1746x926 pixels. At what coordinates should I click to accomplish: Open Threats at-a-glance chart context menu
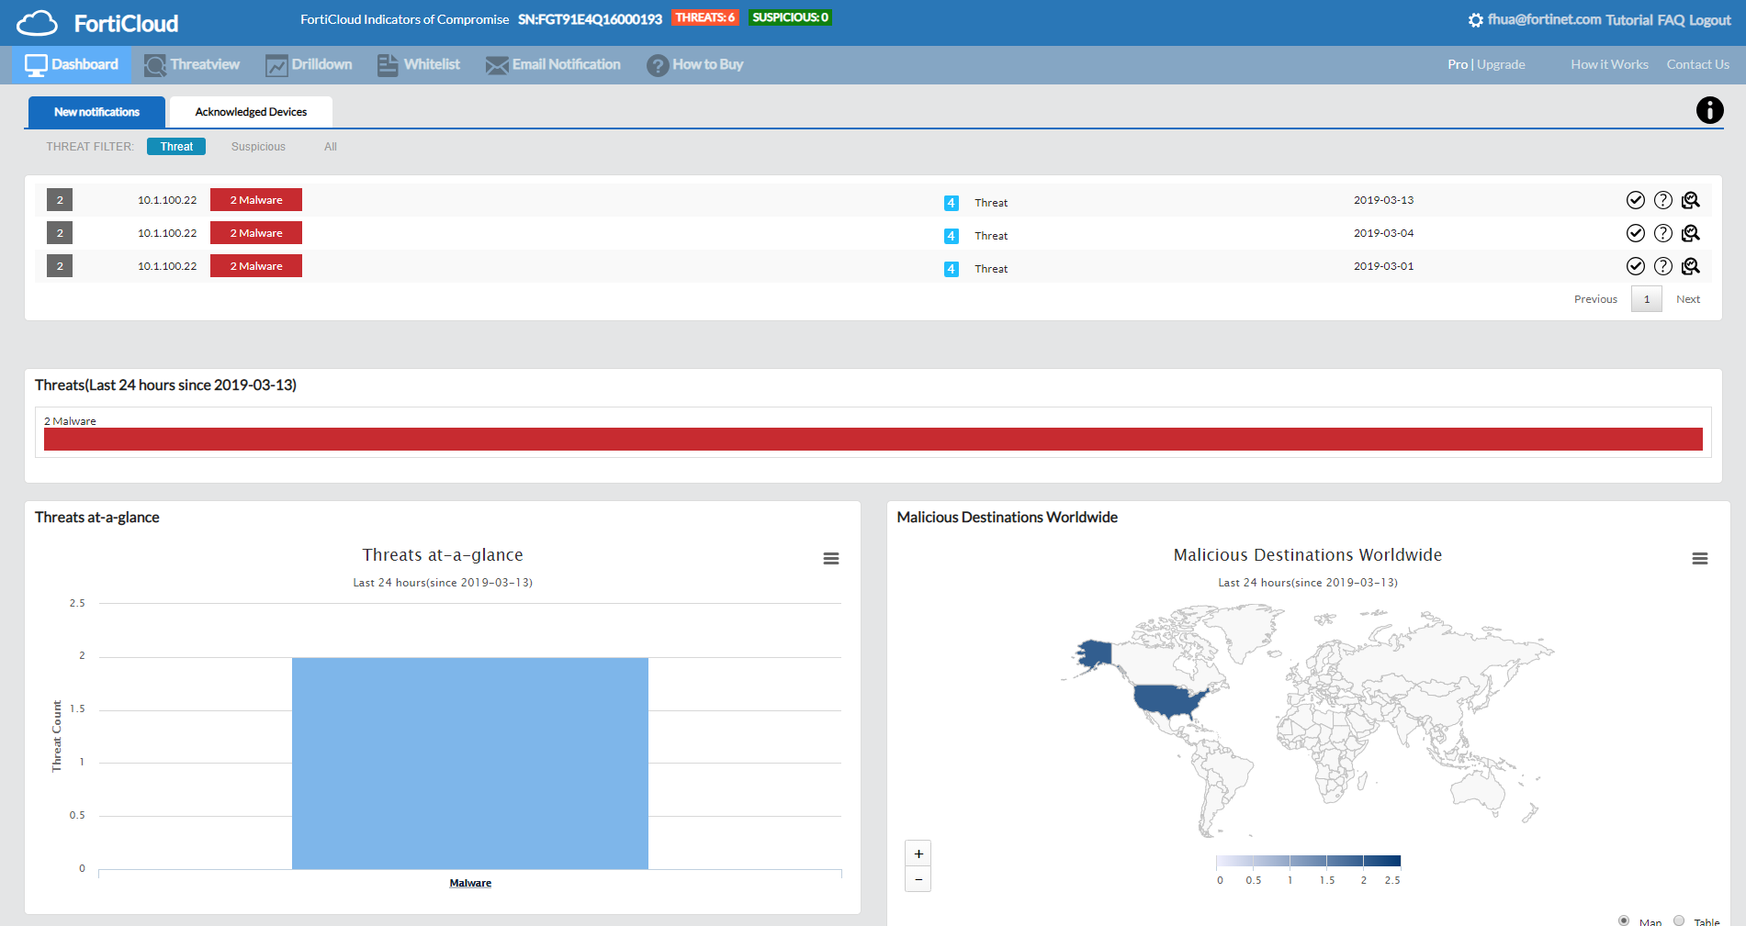(831, 559)
